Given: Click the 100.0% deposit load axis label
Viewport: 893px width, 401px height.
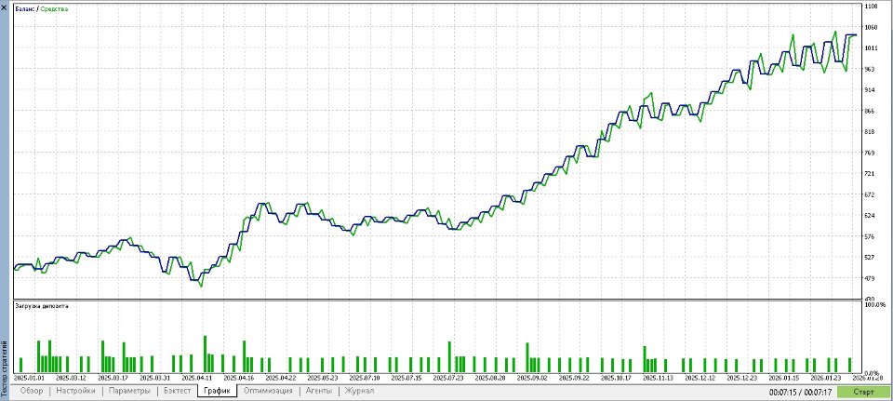Looking at the screenshot, I should [873, 306].
